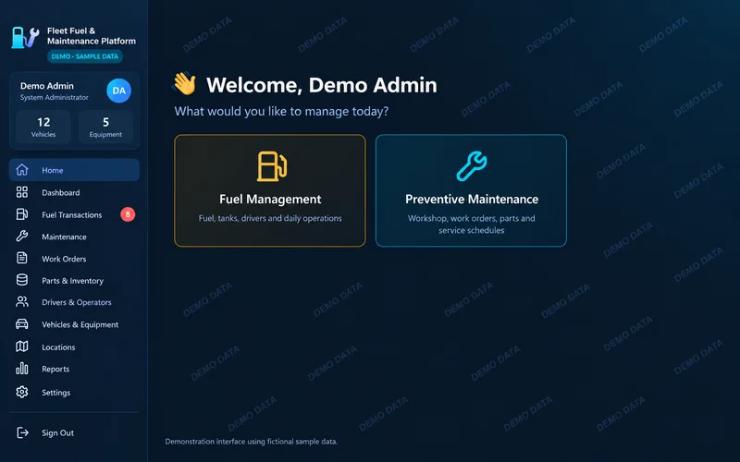
Task: Open the Dashboard menu item
Action: point(74,192)
